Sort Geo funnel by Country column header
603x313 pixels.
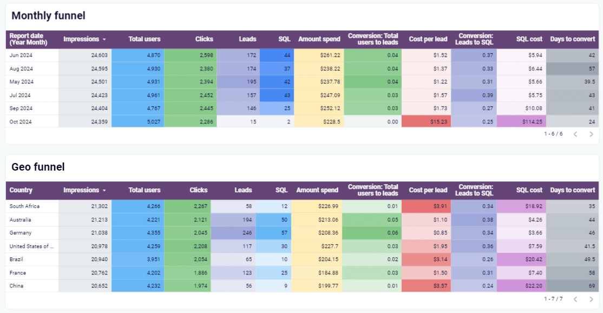pyautogui.click(x=21, y=190)
